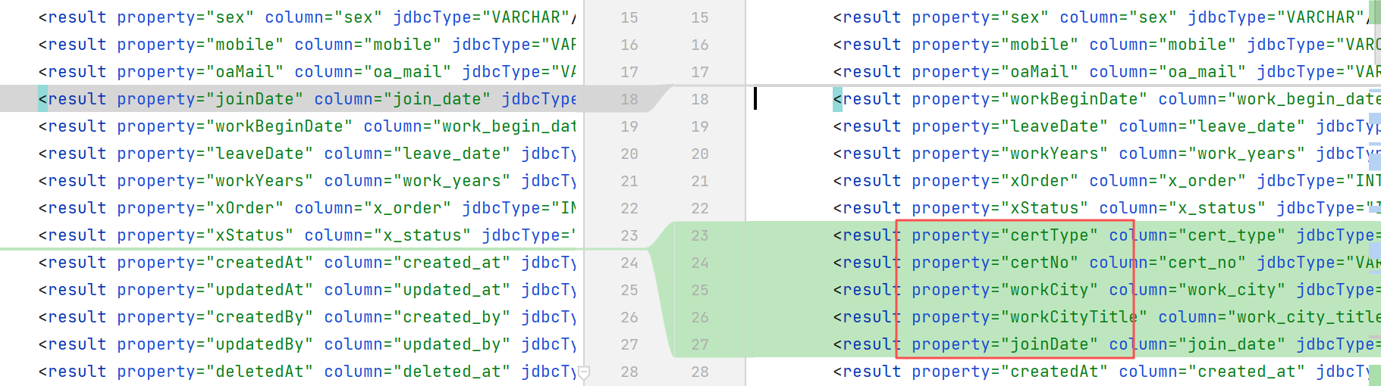Click the left pane updatedBy line
This screenshot has height=386, width=1381.
click(x=303, y=344)
